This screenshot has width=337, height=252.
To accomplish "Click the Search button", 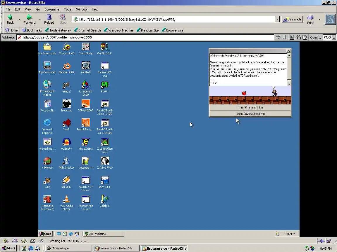I will (x=292, y=19).
